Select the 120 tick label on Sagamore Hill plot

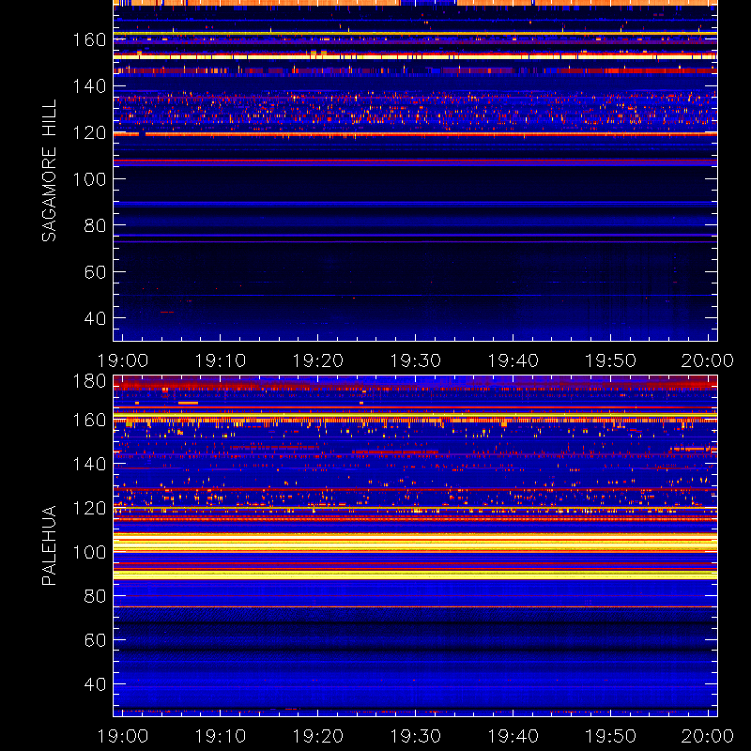(x=89, y=132)
